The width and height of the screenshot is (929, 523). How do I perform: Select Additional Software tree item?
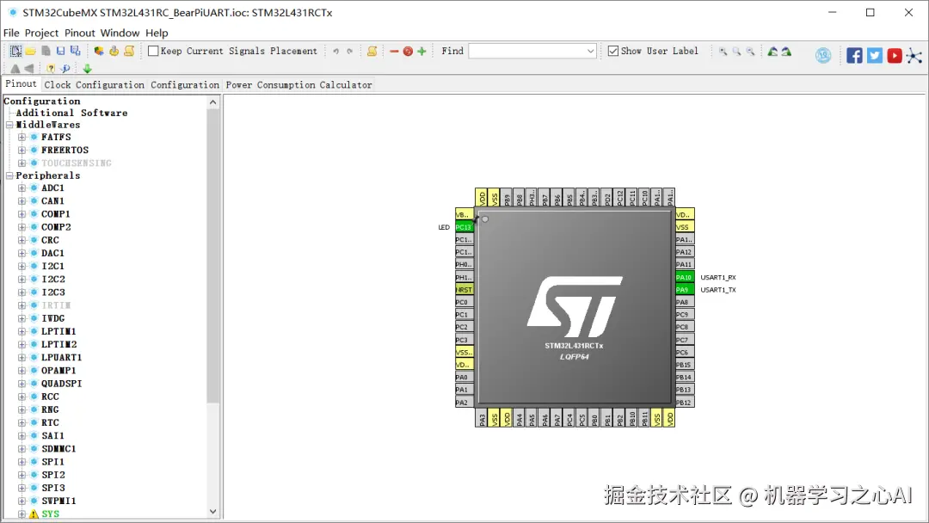pos(71,114)
